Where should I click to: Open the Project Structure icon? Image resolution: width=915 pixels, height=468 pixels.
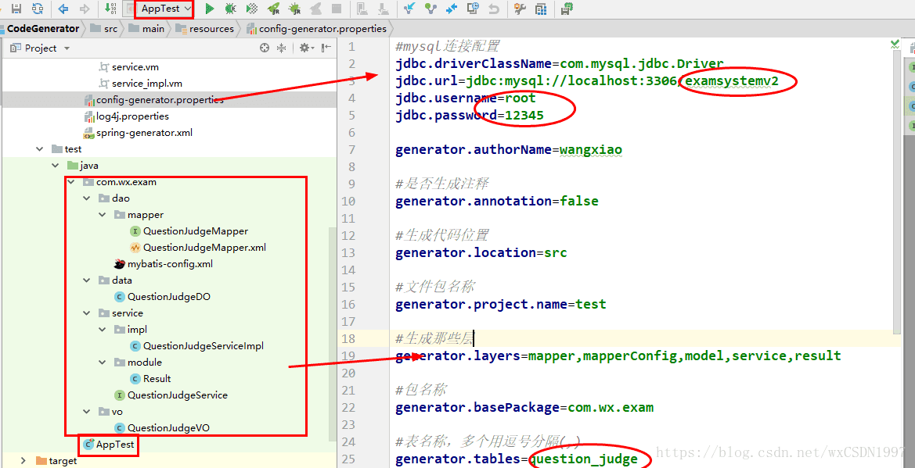541,8
